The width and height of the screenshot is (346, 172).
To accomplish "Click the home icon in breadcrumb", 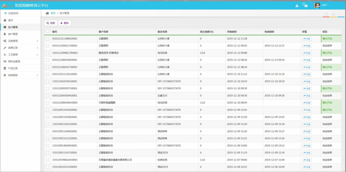I will [47, 13].
